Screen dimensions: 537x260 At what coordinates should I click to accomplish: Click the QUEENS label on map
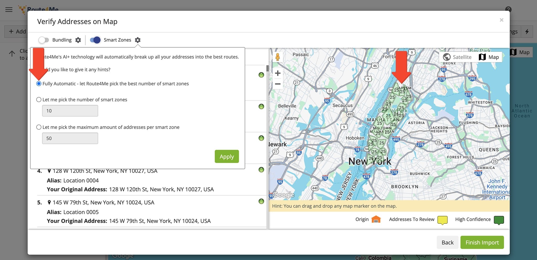(489, 150)
